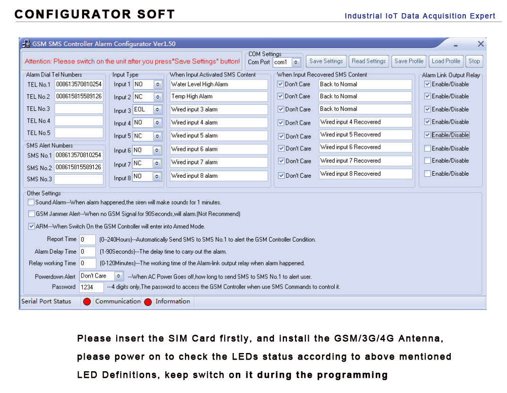Click the Information red status indicator
Screen dimensions: 507x393
coord(148,301)
